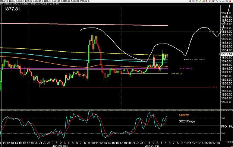Image resolution: width=233 pixels, height=147 pixels.
Task: Minimize the chart window
Action: coord(223,1)
